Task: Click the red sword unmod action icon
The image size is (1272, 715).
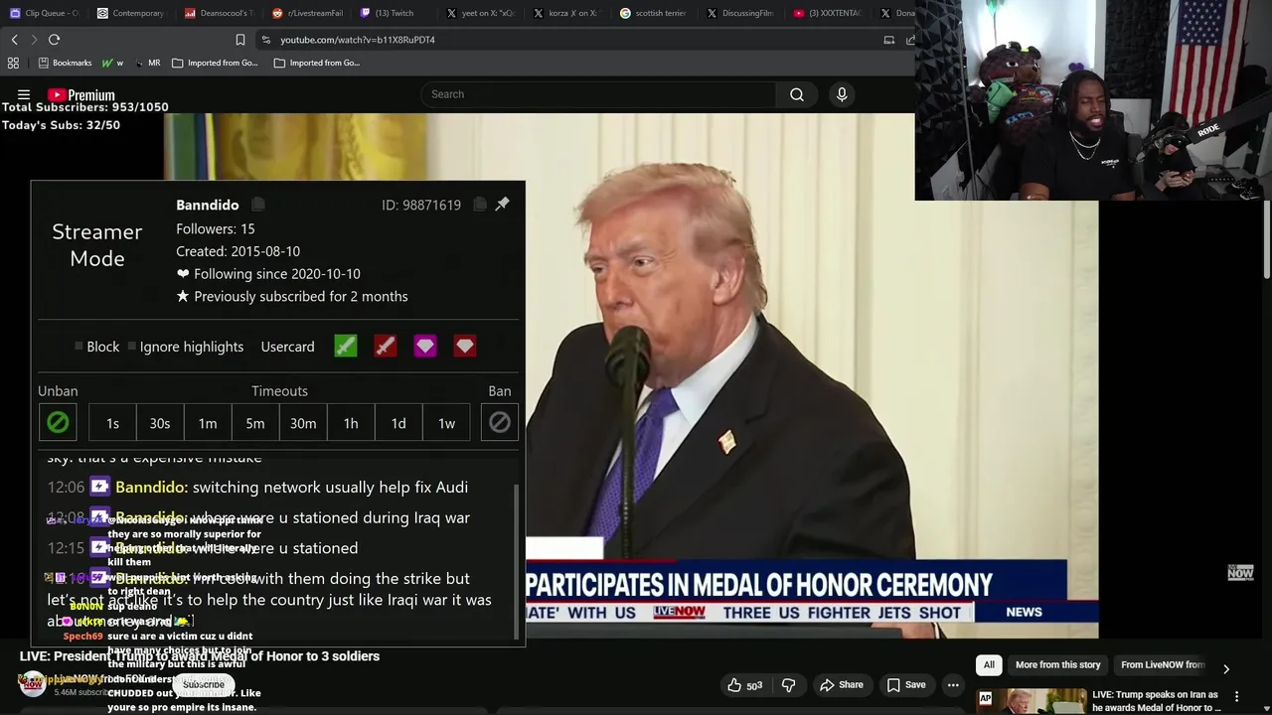Action: click(386, 347)
